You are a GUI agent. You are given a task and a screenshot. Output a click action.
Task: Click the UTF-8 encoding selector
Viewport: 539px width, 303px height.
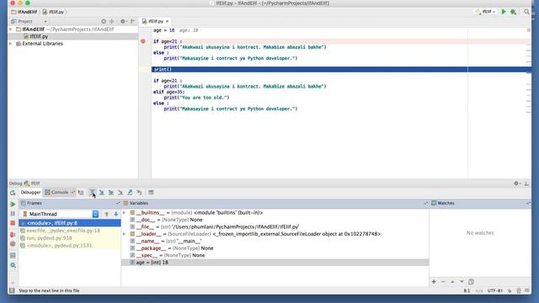[x=495, y=290]
